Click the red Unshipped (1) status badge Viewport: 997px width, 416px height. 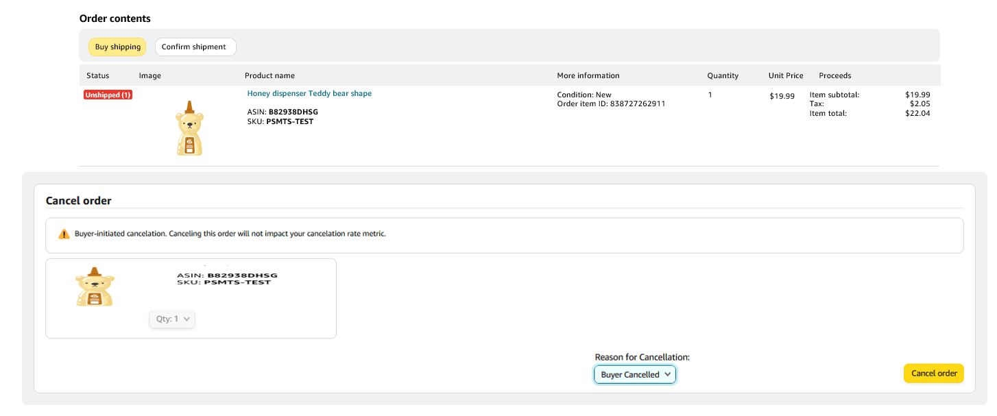tap(108, 95)
